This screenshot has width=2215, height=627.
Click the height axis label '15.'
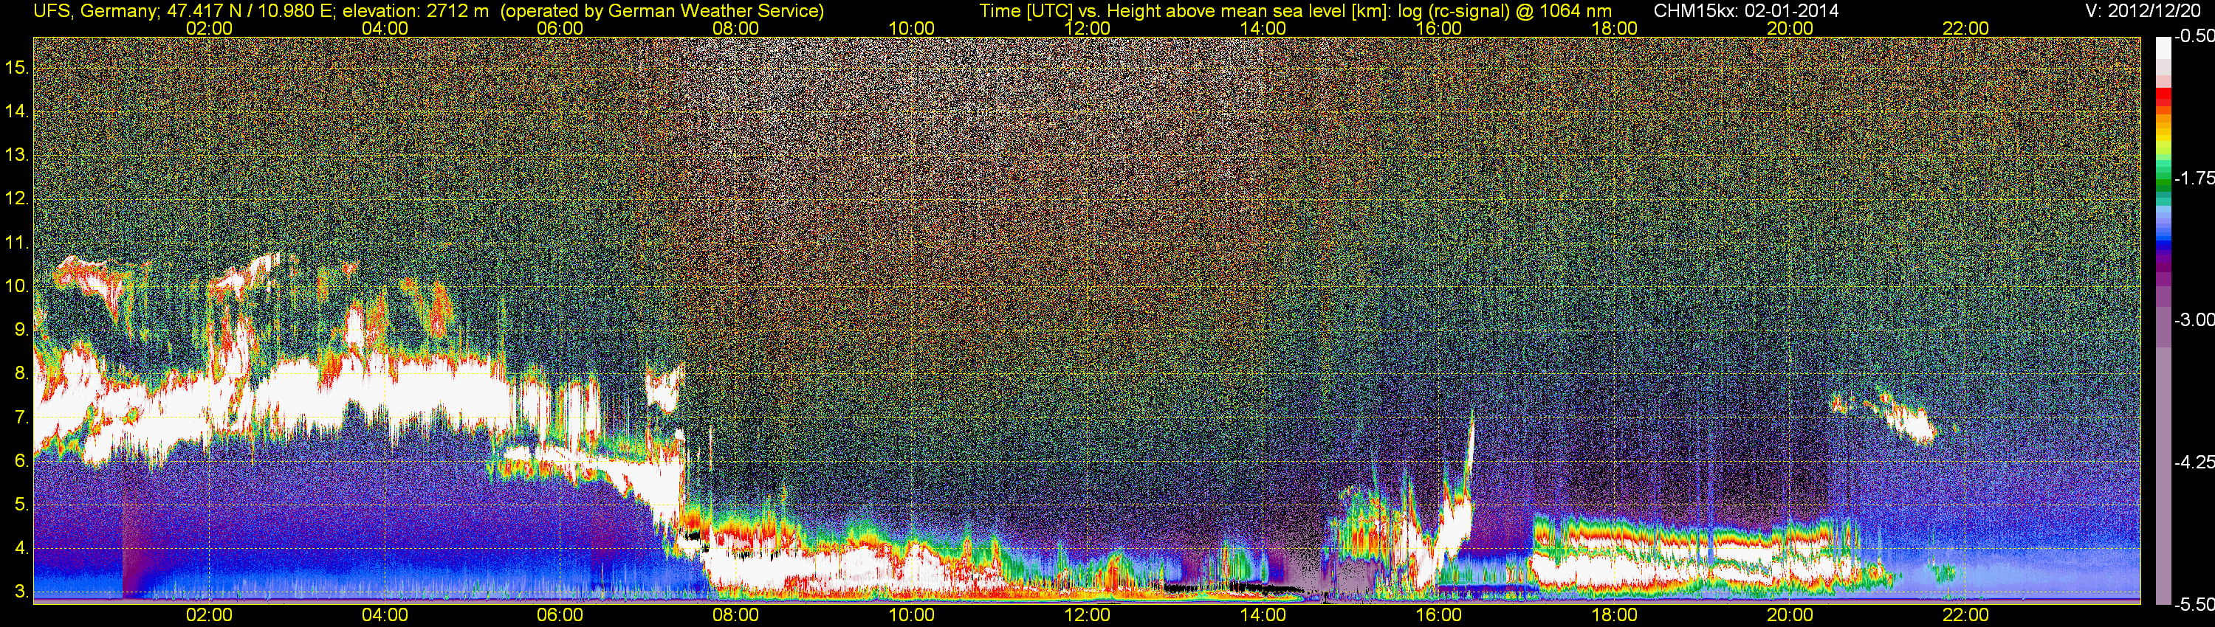[18, 67]
